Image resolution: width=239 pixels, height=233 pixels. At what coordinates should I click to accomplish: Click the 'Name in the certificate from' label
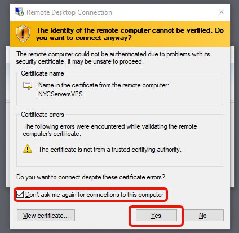(x=104, y=85)
